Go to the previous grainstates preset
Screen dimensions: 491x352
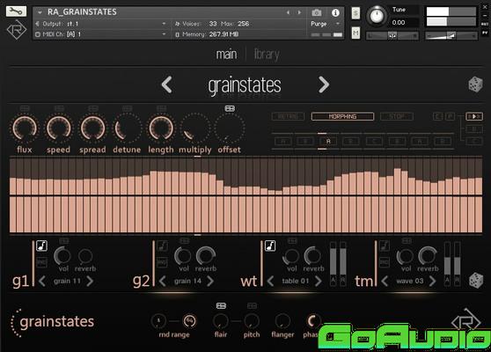coord(166,84)
